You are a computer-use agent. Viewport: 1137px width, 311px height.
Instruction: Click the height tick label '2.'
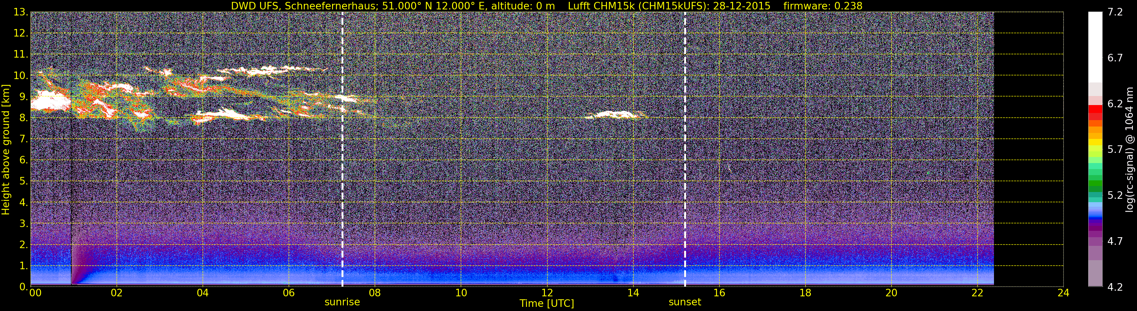click(x=23, y=244)
